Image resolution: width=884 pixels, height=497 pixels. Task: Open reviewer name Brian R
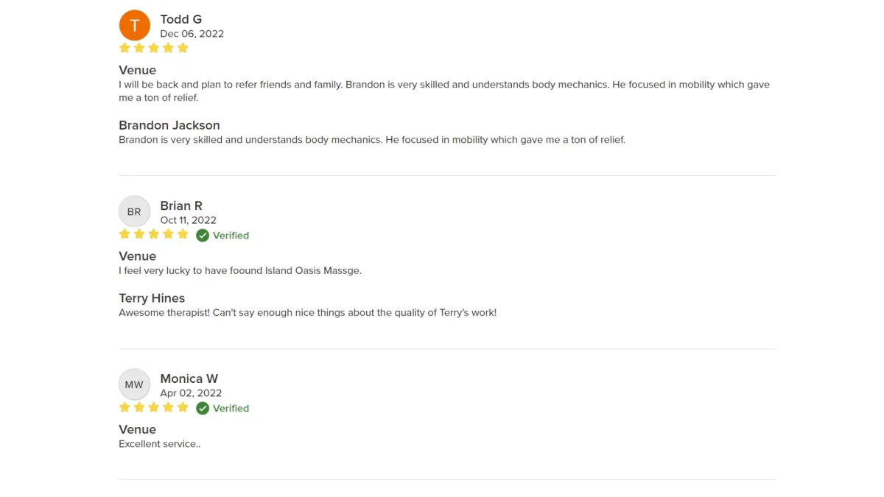pos(181,205)
